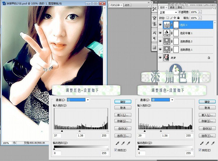
Task: Pick the black point eyedropper in green dialog
Action: pos(202,143)
